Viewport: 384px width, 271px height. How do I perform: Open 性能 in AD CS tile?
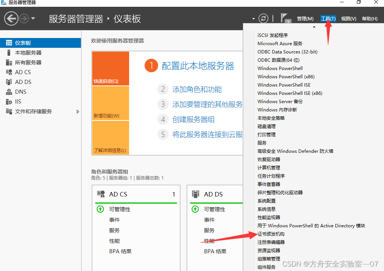coord(114,241)
